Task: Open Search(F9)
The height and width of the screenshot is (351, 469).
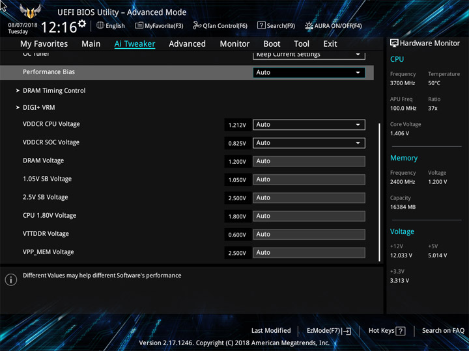Action: click(x=276, y=25)
